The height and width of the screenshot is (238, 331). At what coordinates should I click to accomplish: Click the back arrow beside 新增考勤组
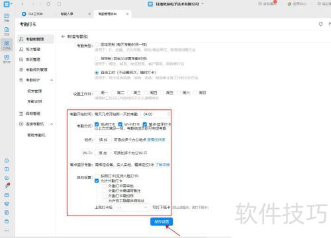pyautogui.click(x=63, y=36)
